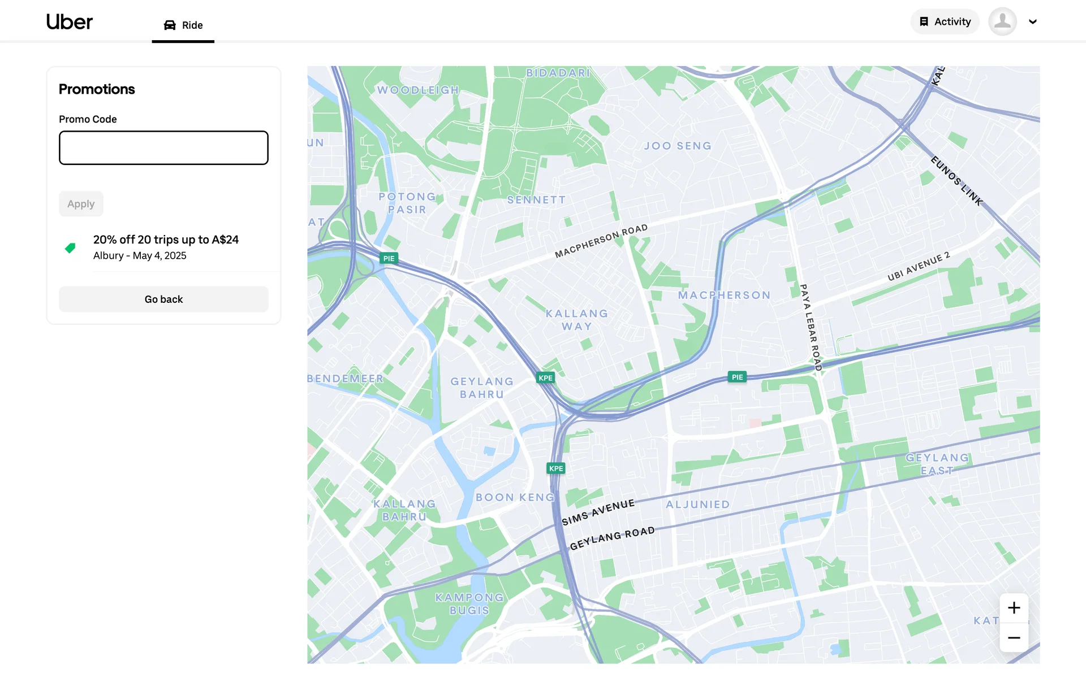This screenshot has height=678, width=1086.
Task: Click the Joo Seng map label
Action: tap(677, 146)
